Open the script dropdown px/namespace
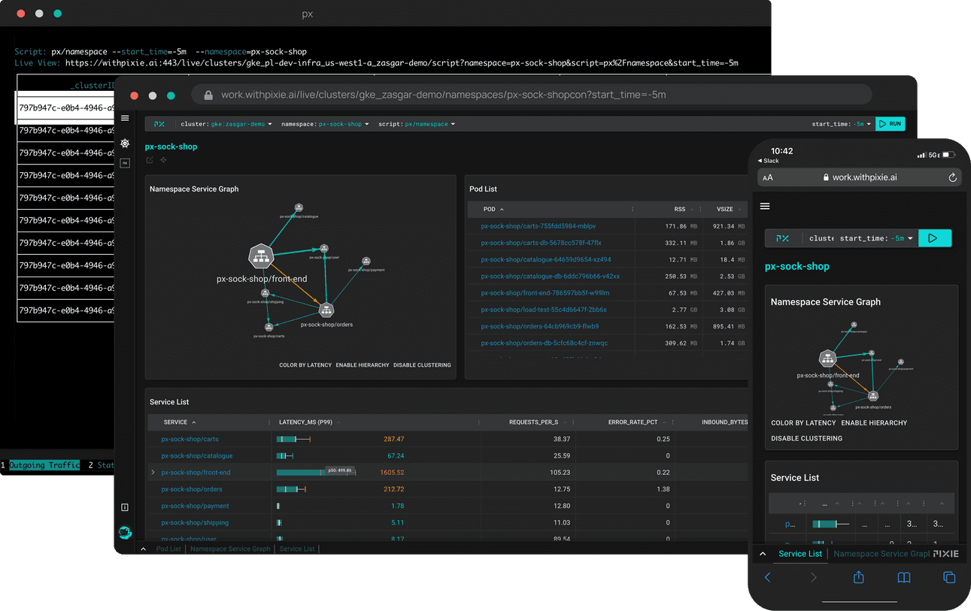Screen dimensions: 971x611 tap(416, 124)
